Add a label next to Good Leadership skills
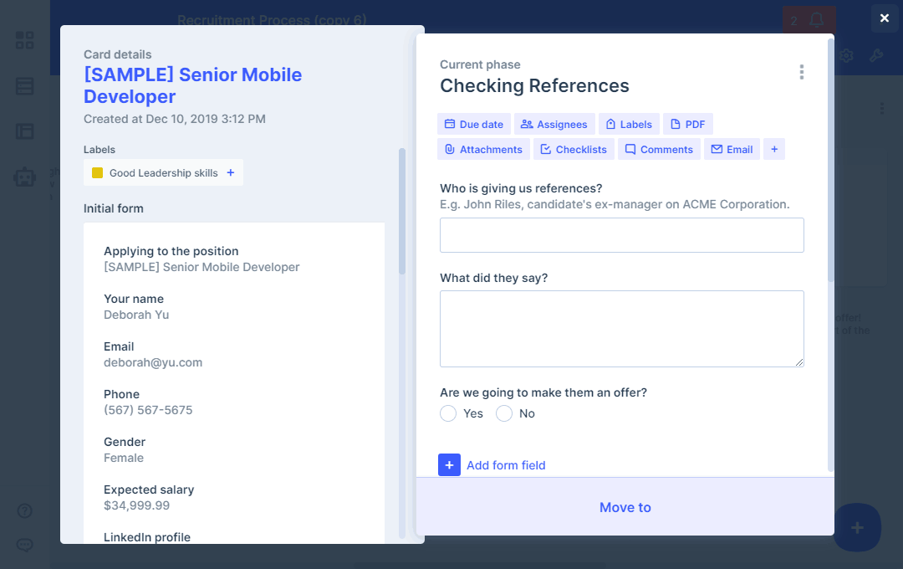The height and width of the screenshot is (569, 903). click(231, 173)
